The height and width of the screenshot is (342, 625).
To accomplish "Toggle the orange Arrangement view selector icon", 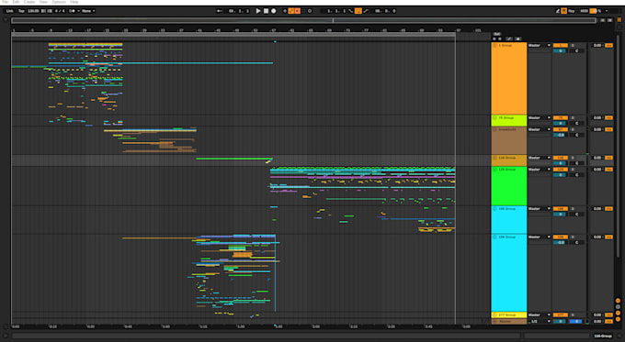I will 619,20.
